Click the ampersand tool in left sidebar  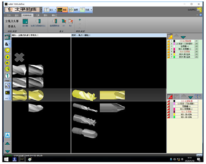(7, 44)
